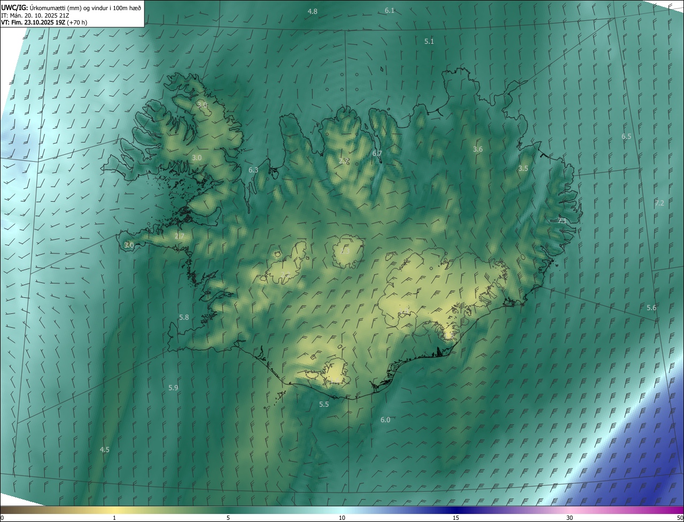Screen dimensions: 684x522
Task: Pick the 6.3 value label
Action: (x=253, y=170)
